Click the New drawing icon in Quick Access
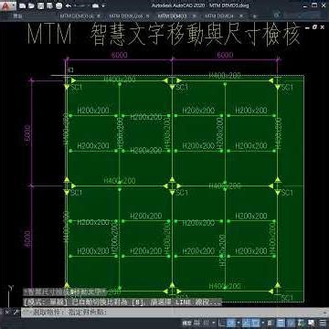The image size is (329, 329). point(23,5)
